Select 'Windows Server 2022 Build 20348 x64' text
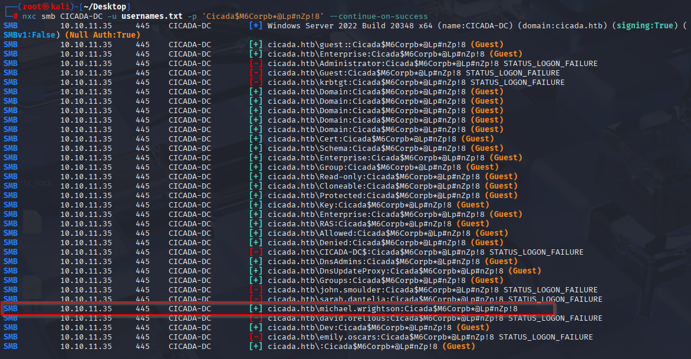This screenshot has height=359, width=691. [350, 25]
